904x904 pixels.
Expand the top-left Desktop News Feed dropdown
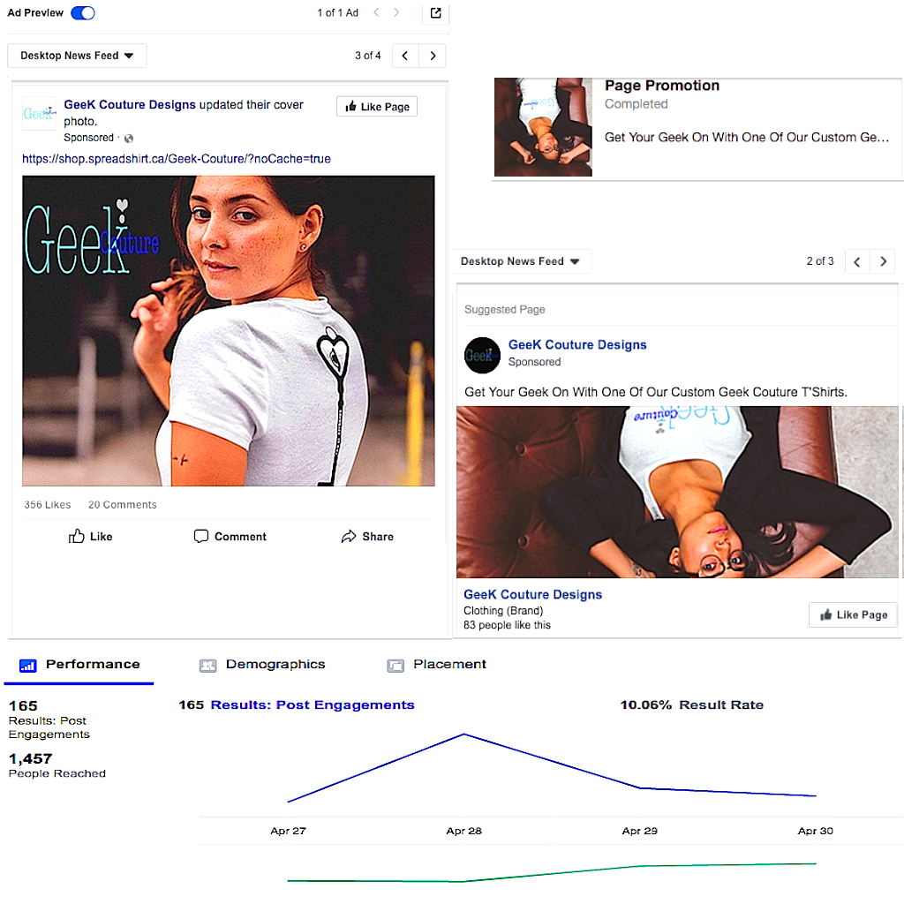pyautogui.click(x=77, y=56)
